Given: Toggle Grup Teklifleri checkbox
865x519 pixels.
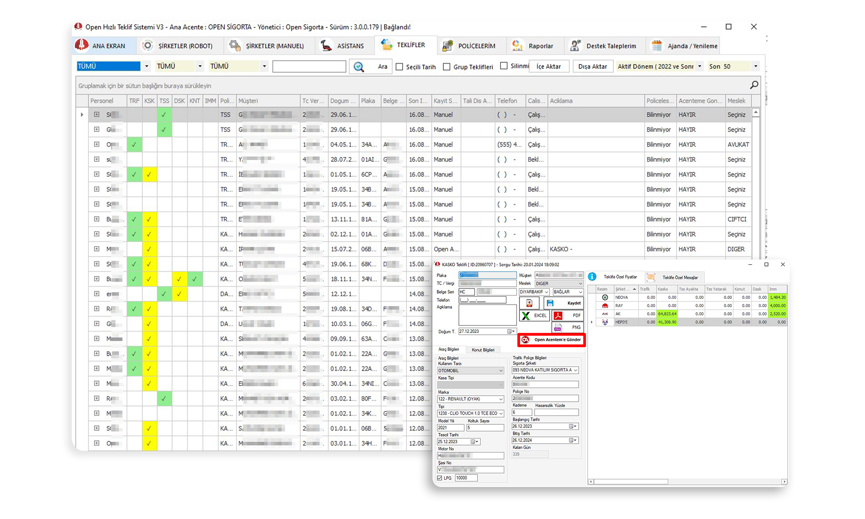Looking at the screenshot, I should point(447,67).
